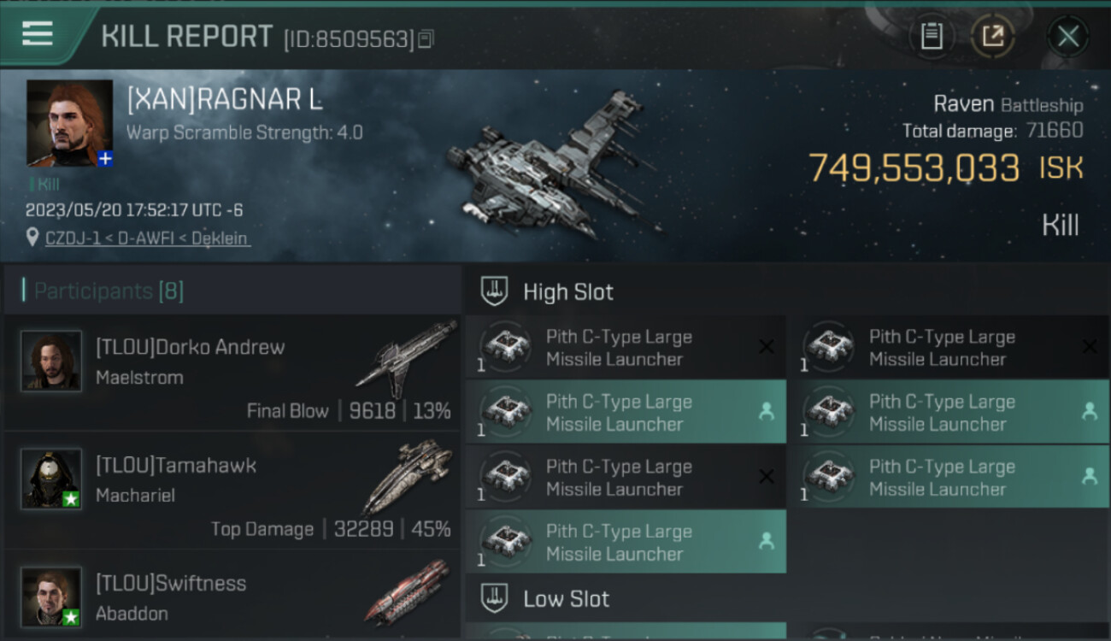Add RAGNAR L contact via plus badge
Viewport: 1111px width, 641px height.
click(x=105, y=158)
